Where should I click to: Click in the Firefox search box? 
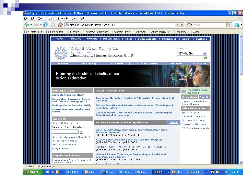click(210, 25)
